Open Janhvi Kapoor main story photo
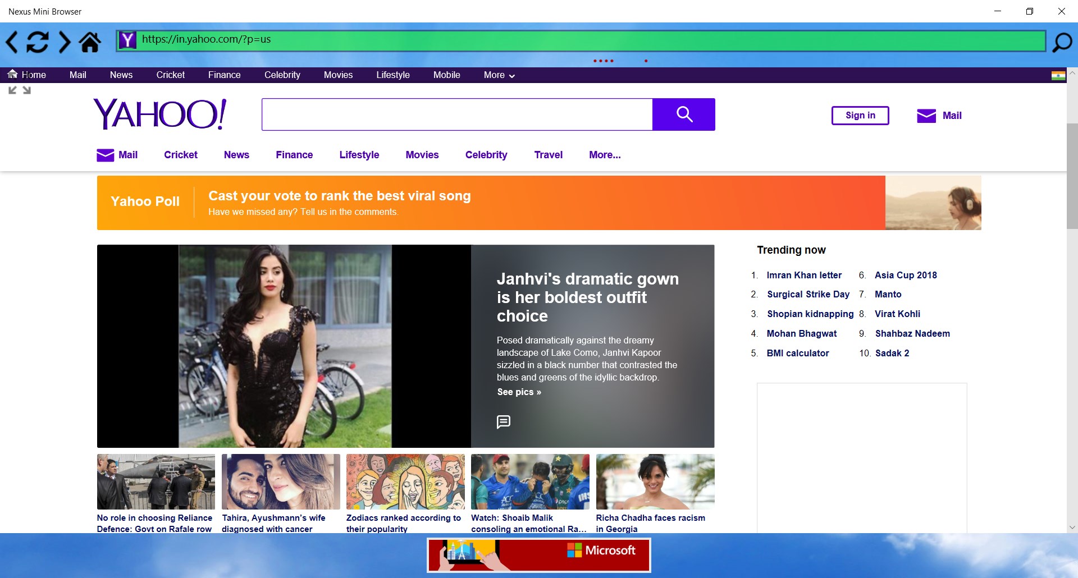Screen dimensions: 1078x578 point(284,346)
